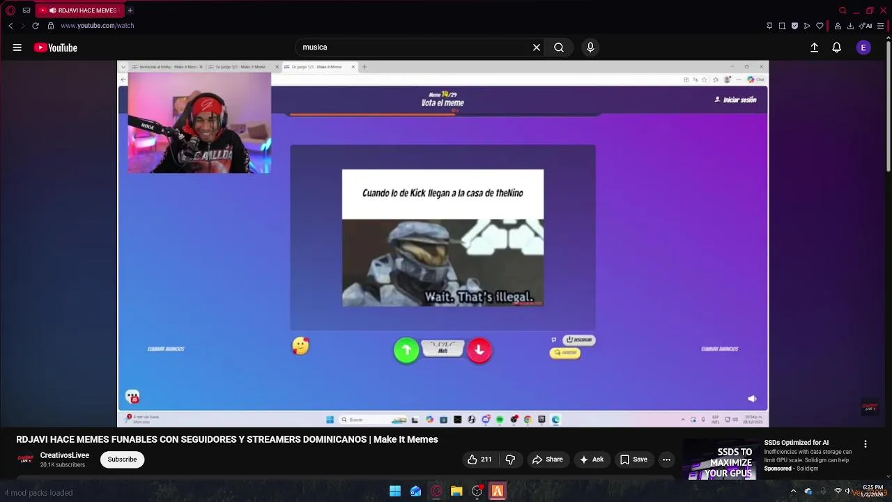This screenshot has height=502, width=892.
Task: Open the CreativosLivee channel name link
Action: [x=65, y=455]
